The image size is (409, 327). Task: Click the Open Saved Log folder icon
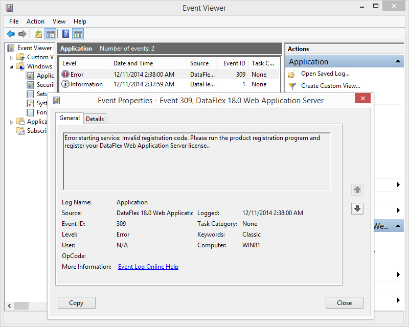click(x=292, y=74)
